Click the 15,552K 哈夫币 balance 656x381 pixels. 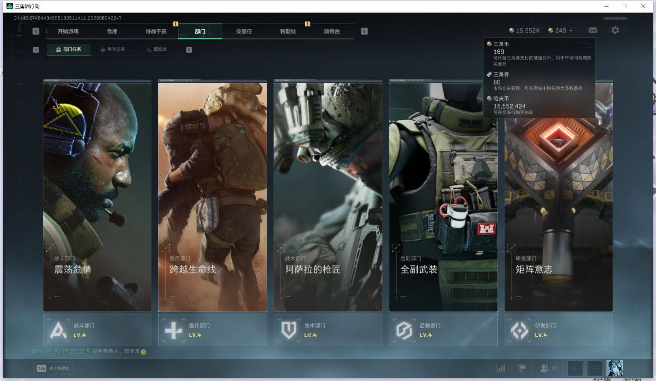click(x=524, y=30)
